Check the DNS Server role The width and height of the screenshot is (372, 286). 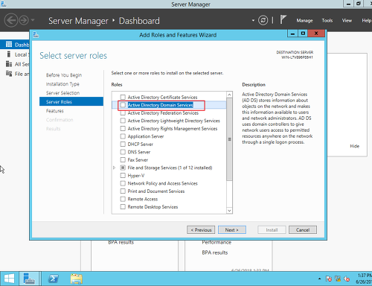(x=123, y=152)
